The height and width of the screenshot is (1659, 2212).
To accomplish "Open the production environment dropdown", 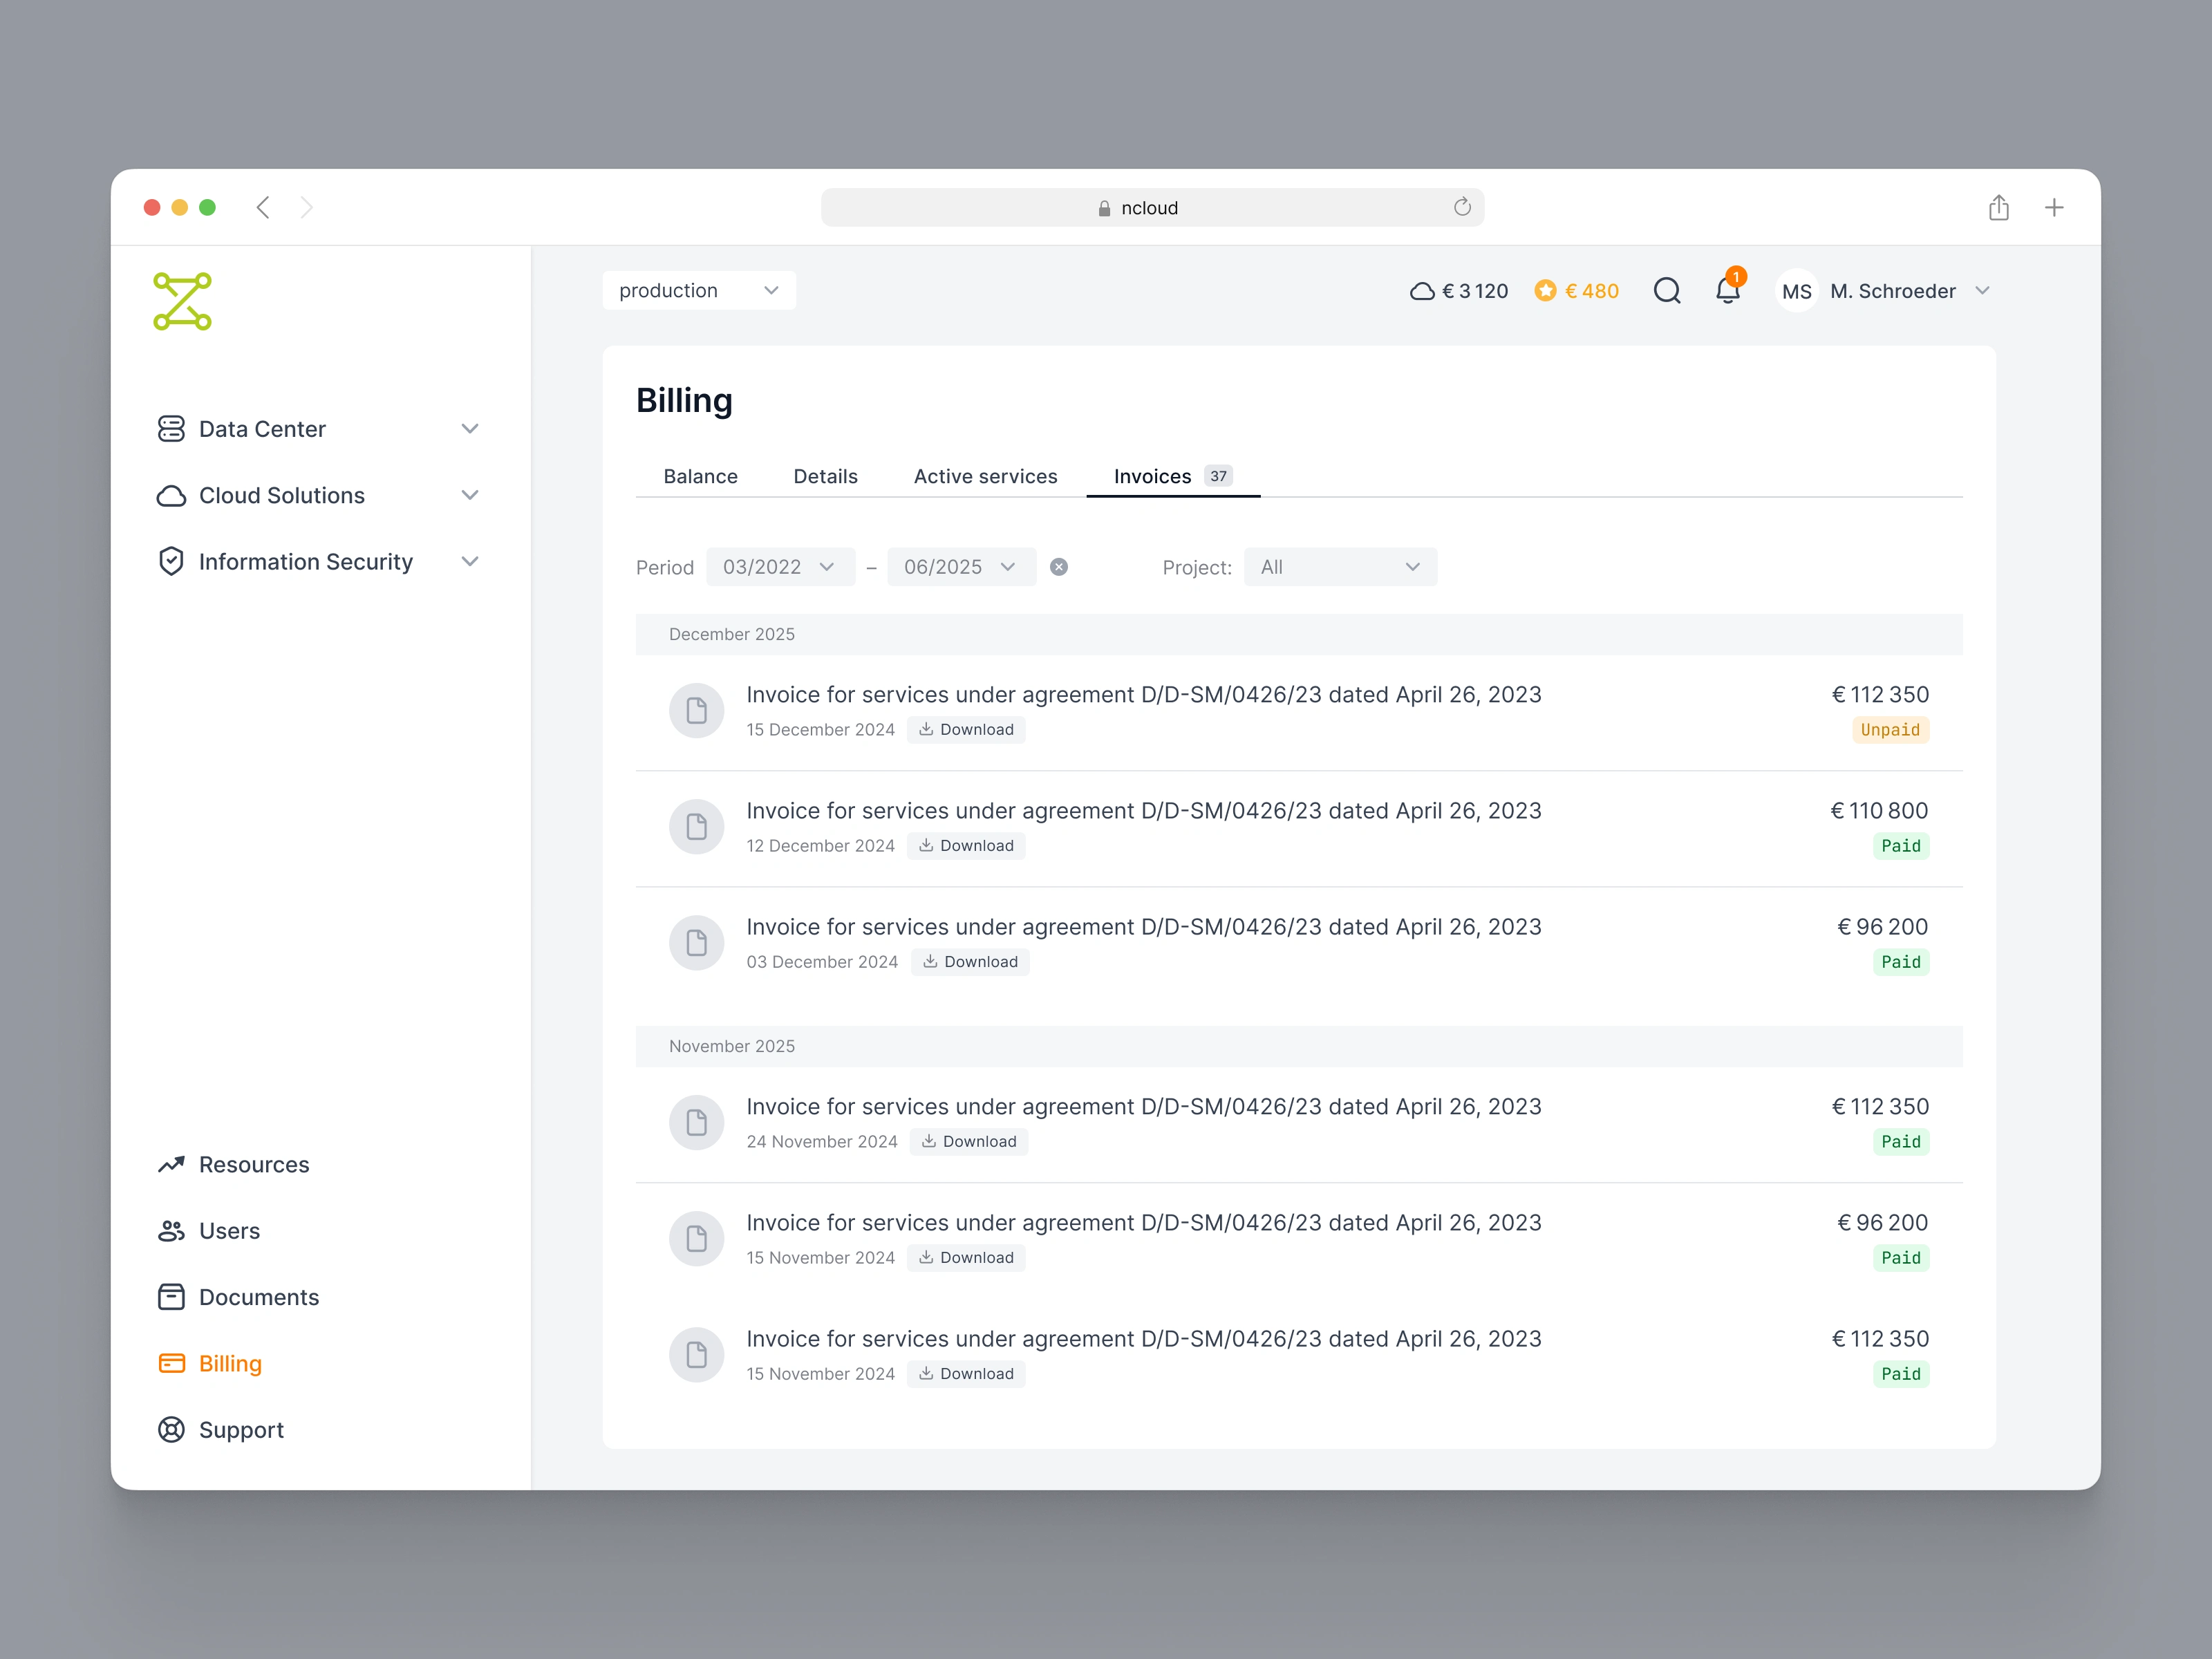I will (x=698, y=291).
